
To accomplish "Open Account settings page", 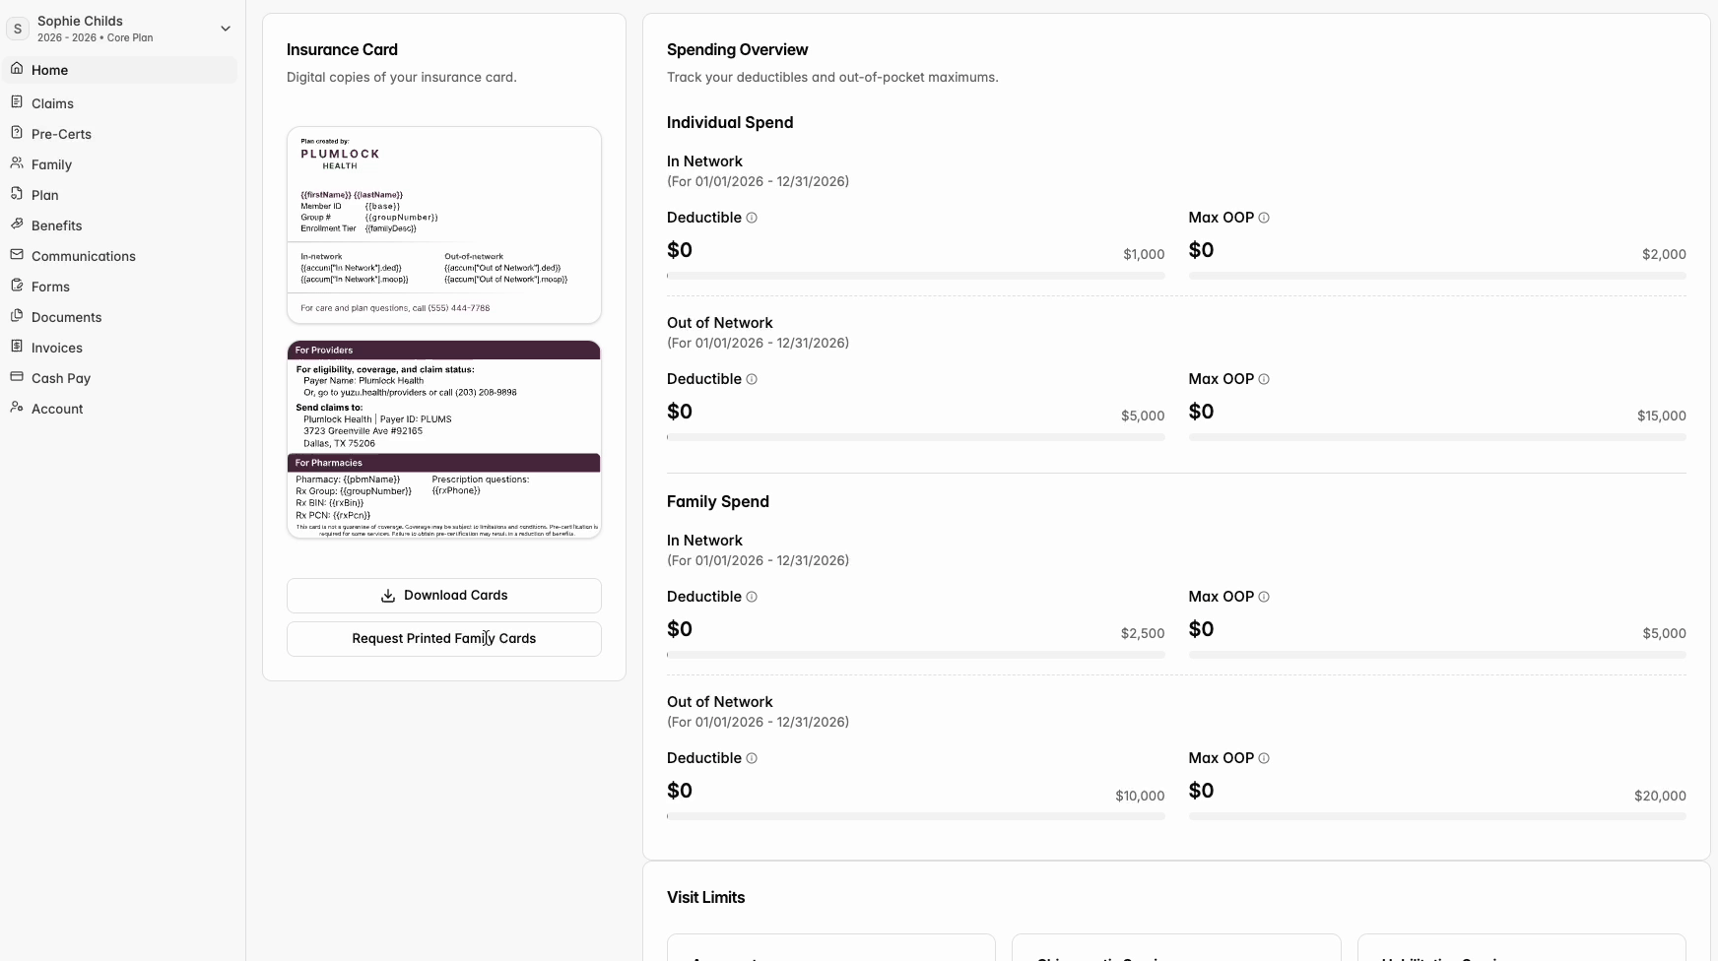I will (x=120, y=409).
